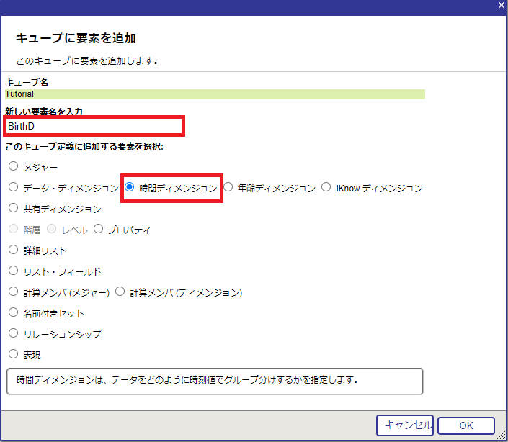Choose the 詳細リスト radio option
Viewport: 508px width, 442px height.
[13, 251]
